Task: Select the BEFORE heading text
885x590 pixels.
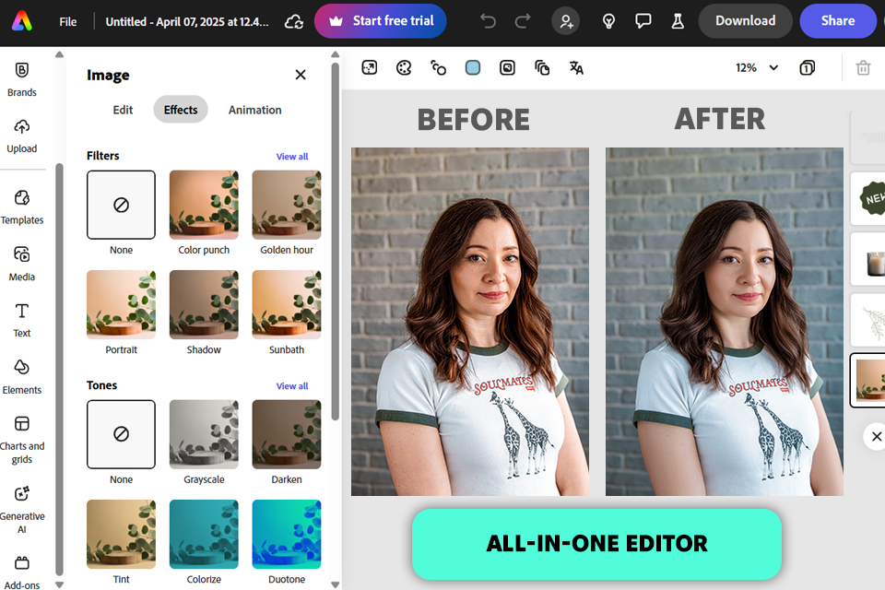Action: click(x=474, y=120)
